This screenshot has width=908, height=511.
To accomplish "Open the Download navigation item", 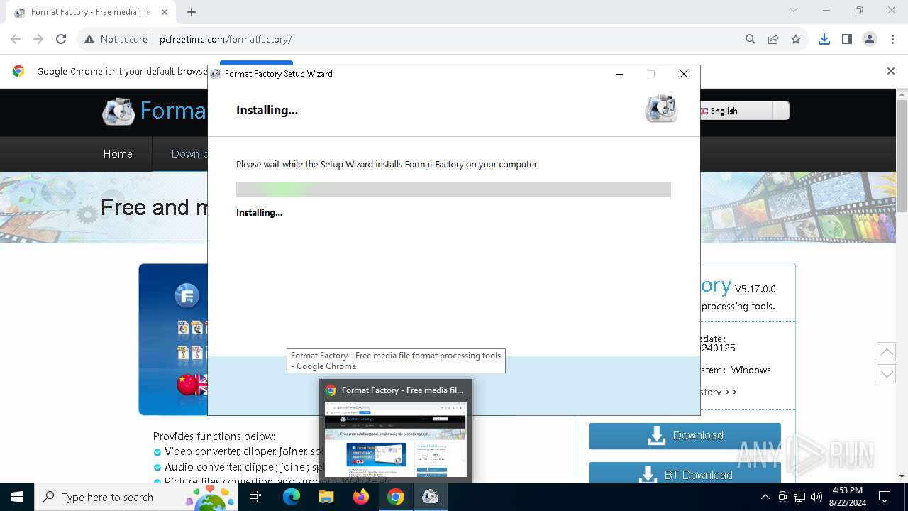I will point(189,154).
